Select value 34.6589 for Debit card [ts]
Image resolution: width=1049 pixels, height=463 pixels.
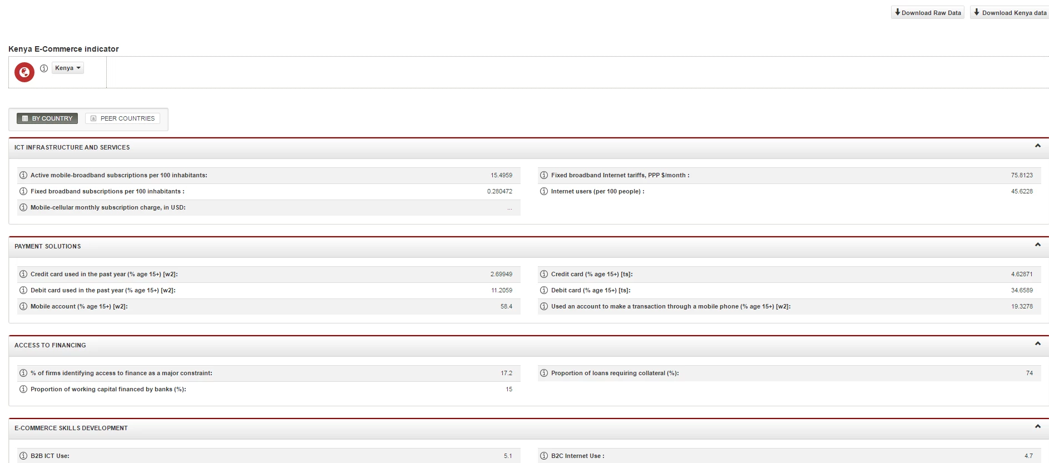(x=1022, y=290)
